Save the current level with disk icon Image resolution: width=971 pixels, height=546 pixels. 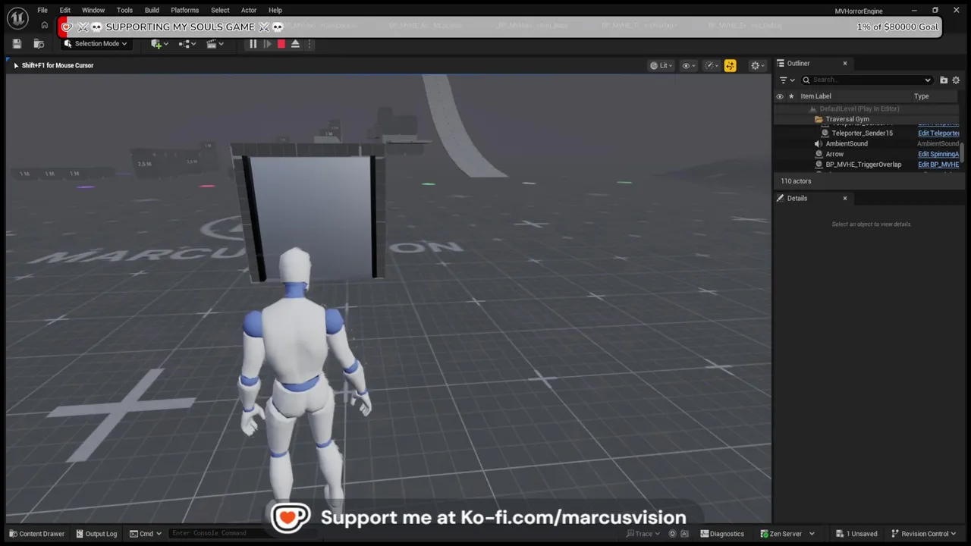[17, 44]
